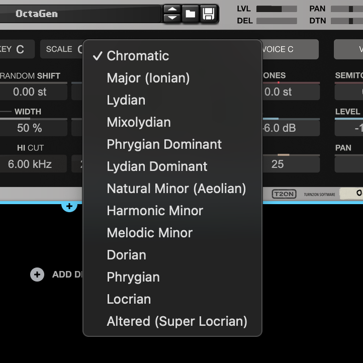Choose Major (Ionian) scale

click(x=172, y=78)
